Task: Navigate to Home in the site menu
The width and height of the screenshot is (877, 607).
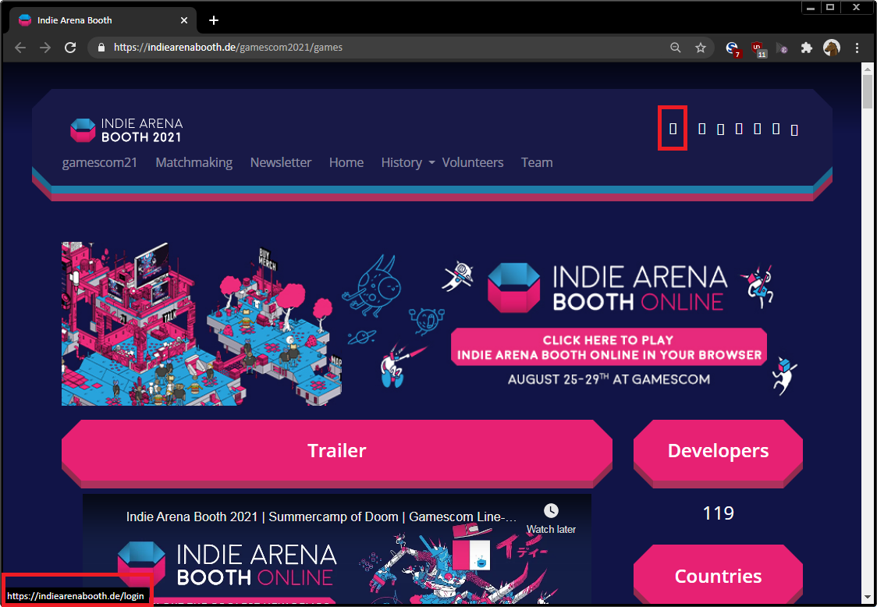Action: pos(346,162)
